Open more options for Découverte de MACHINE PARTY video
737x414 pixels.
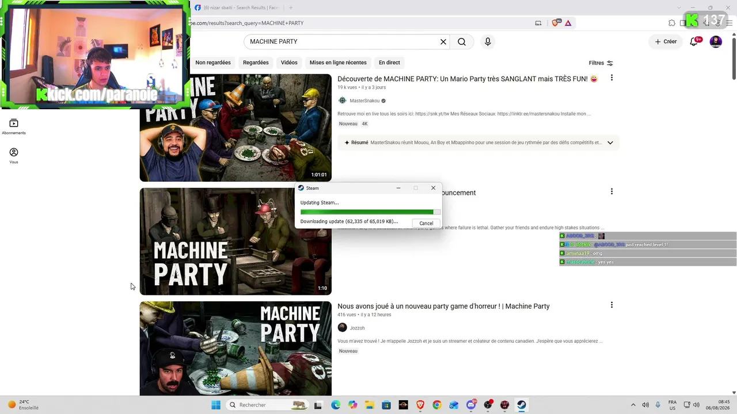tap(611, 78)
